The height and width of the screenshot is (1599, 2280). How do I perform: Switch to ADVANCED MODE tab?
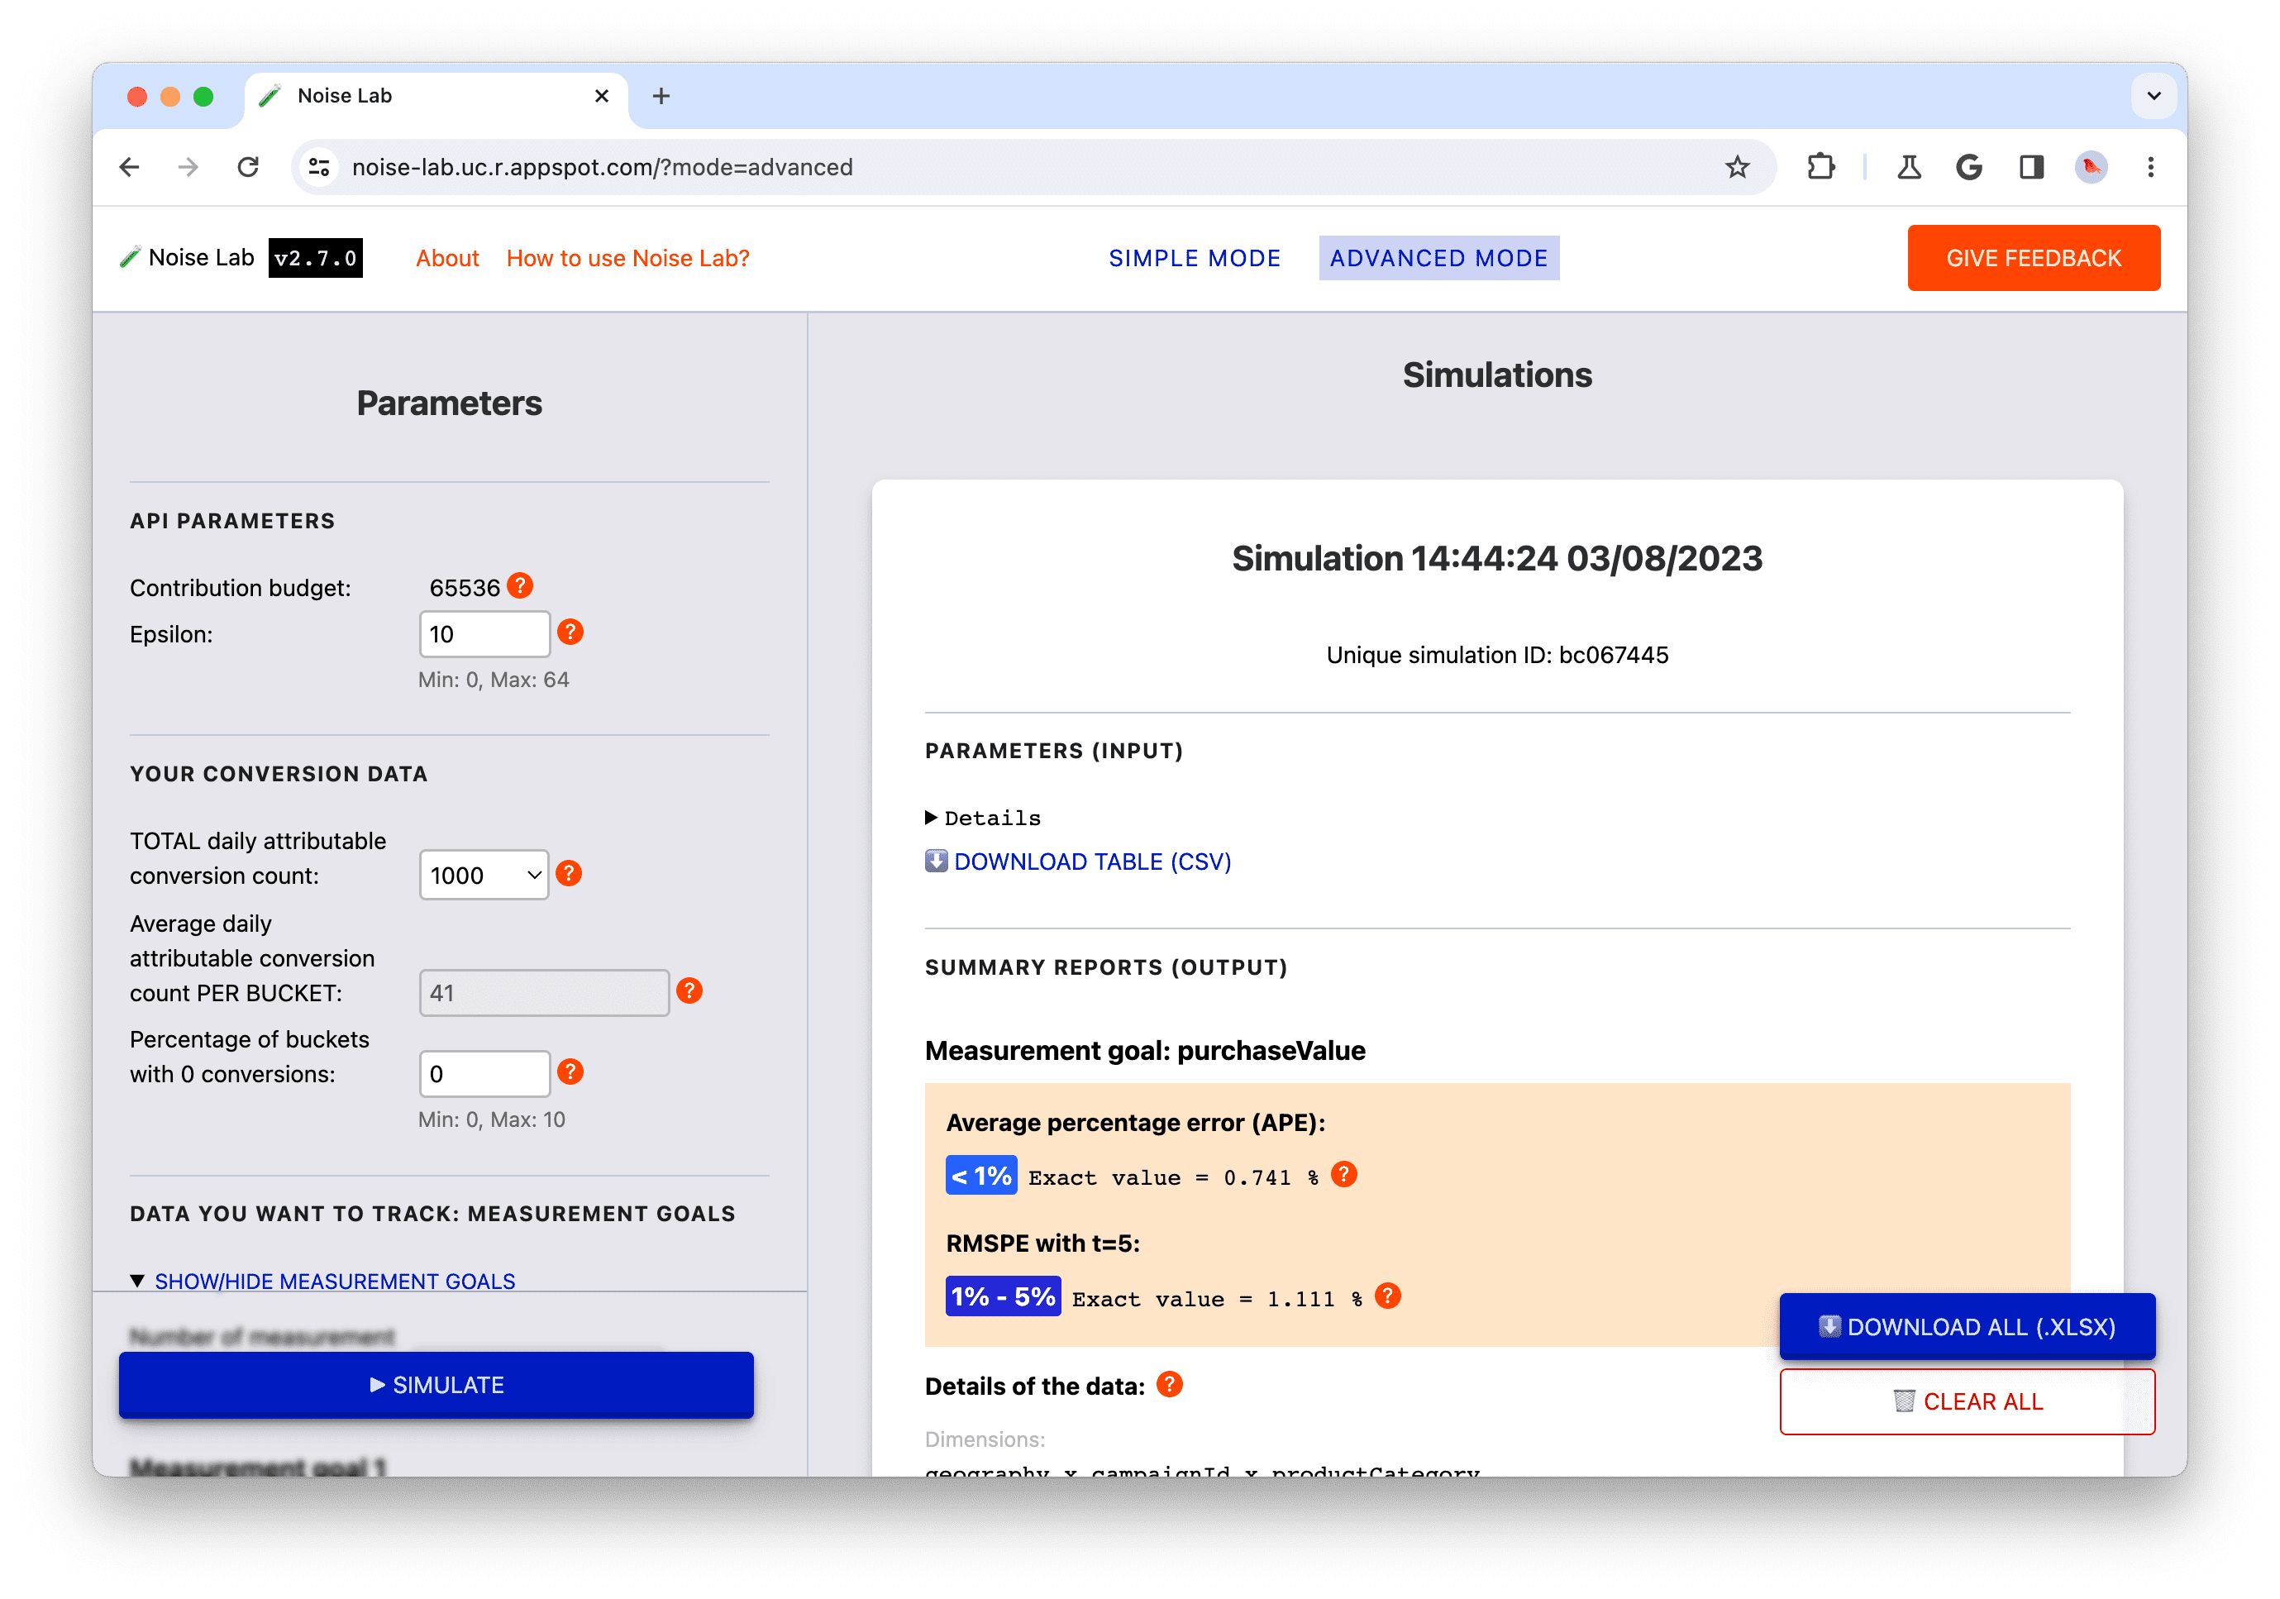[1440, 258]
